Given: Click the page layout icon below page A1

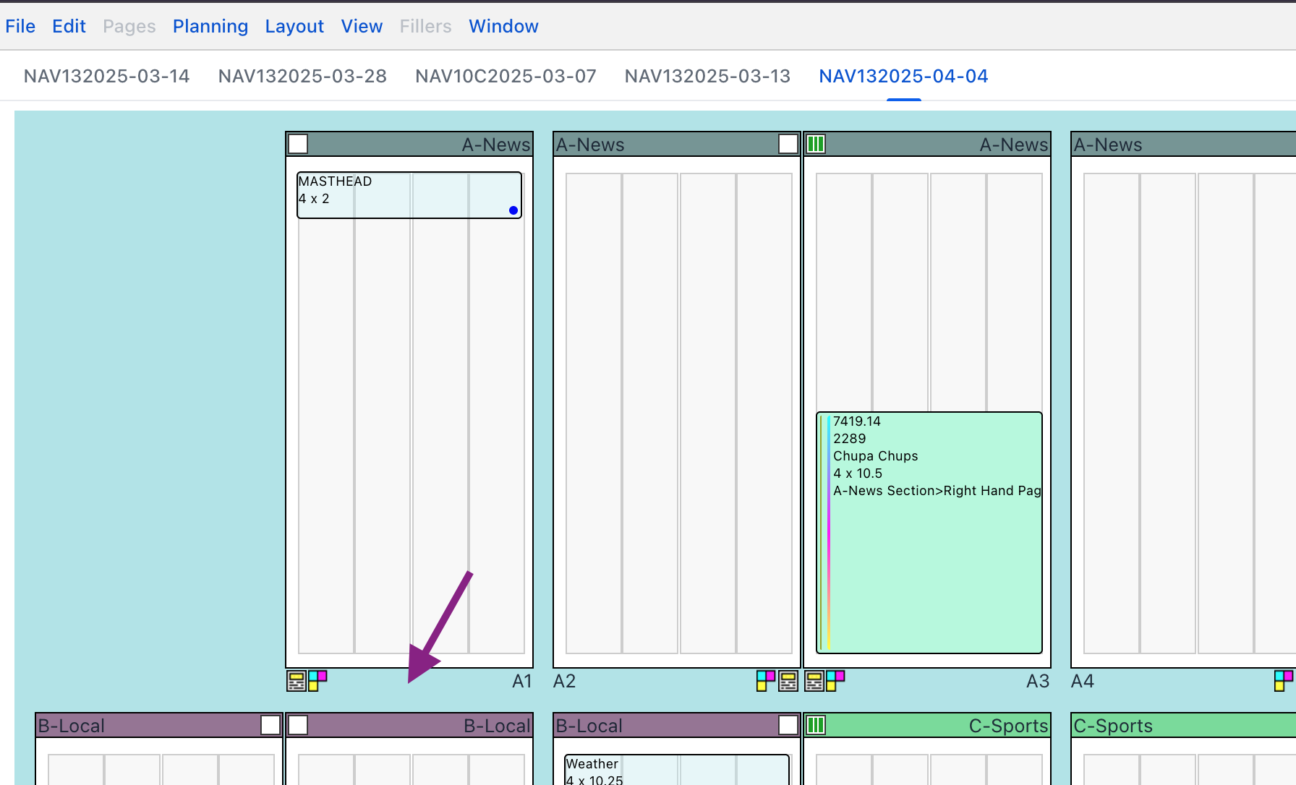Looking at the screenshot, I should click(x=296, y=681).
